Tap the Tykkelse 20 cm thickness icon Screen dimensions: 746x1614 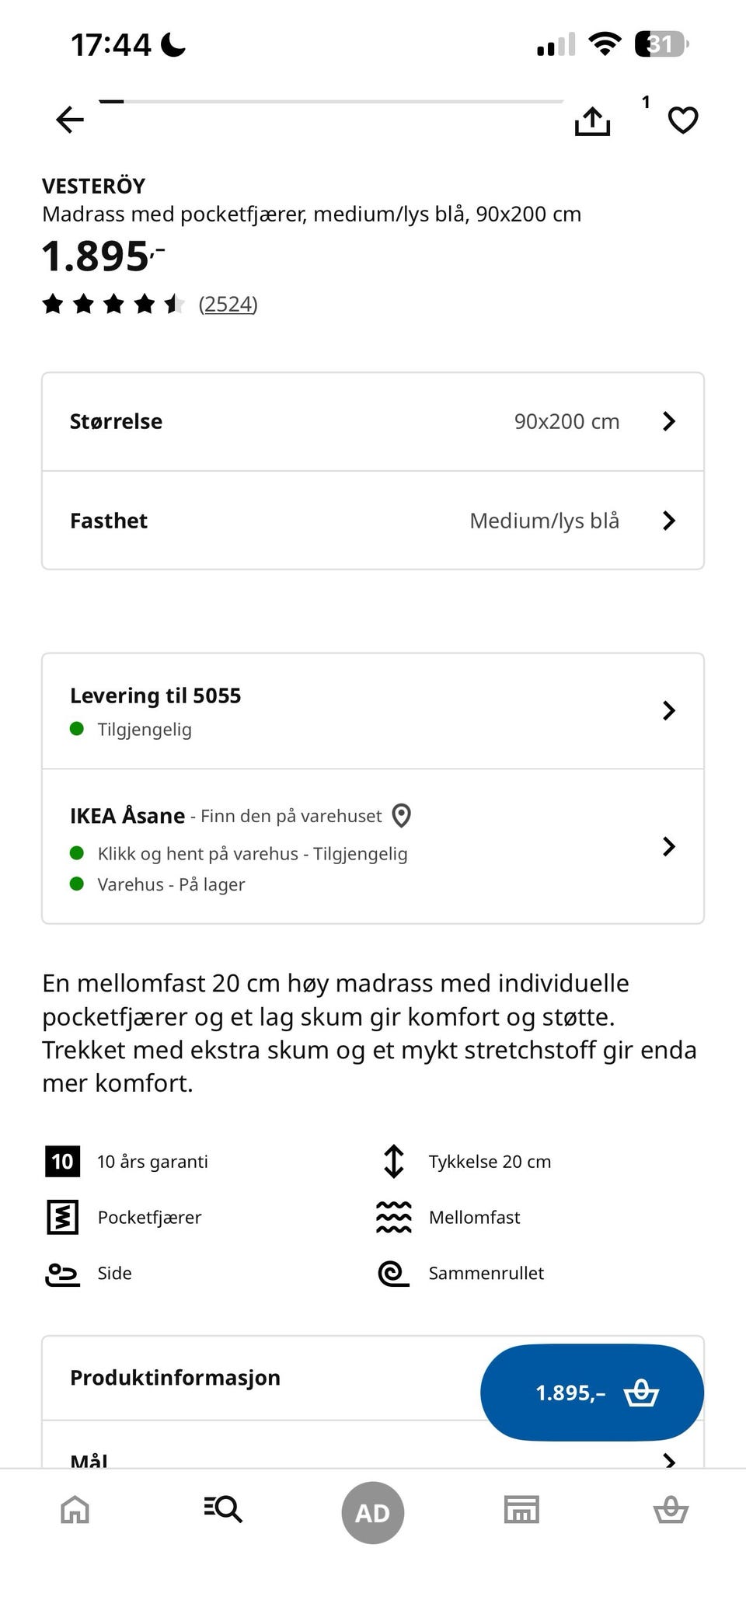pos(394,1162)
